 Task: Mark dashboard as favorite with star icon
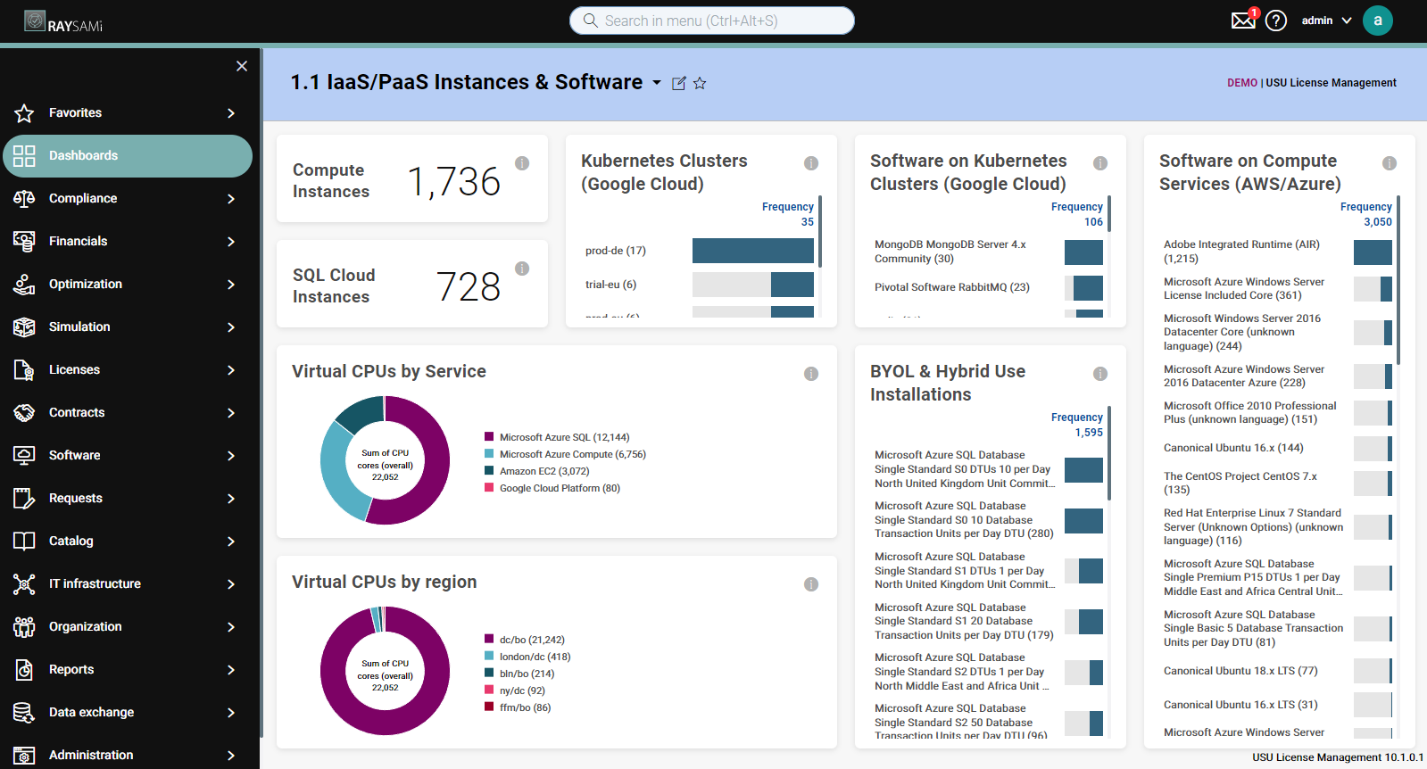700,83
